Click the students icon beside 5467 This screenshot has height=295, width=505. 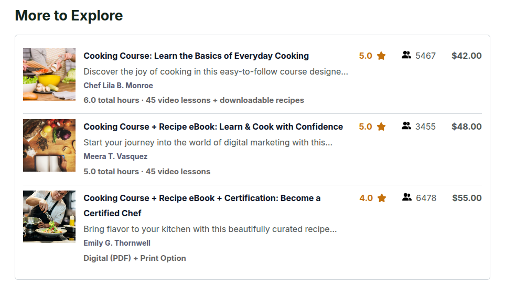coord(406,55)
